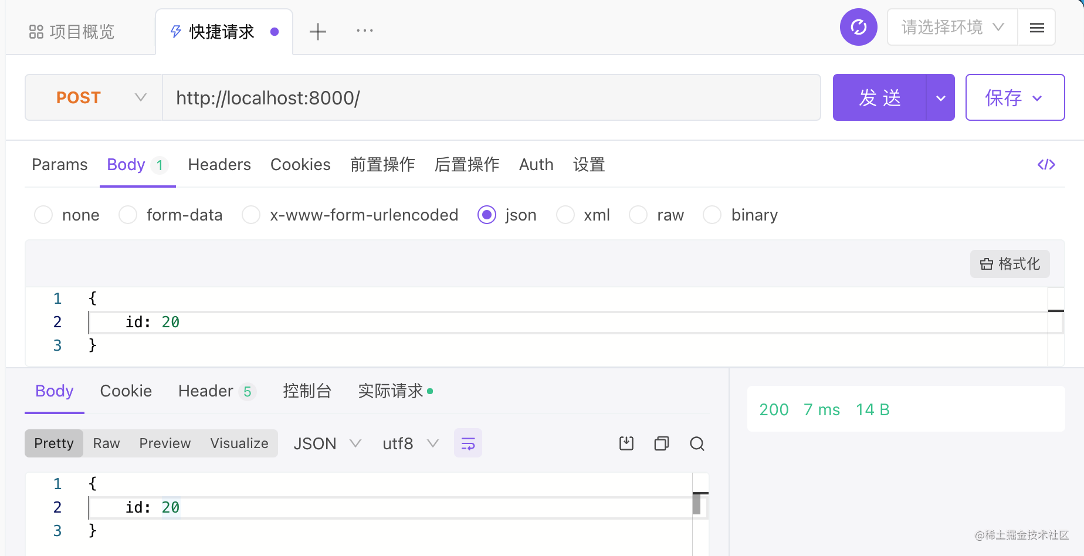Open the project overview panel
The height and width of the screenshot is (556, 1084).
(x=70, y=32)
